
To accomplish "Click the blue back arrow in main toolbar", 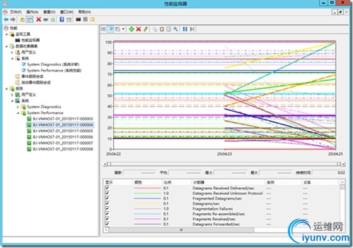I will coord(6,20).
